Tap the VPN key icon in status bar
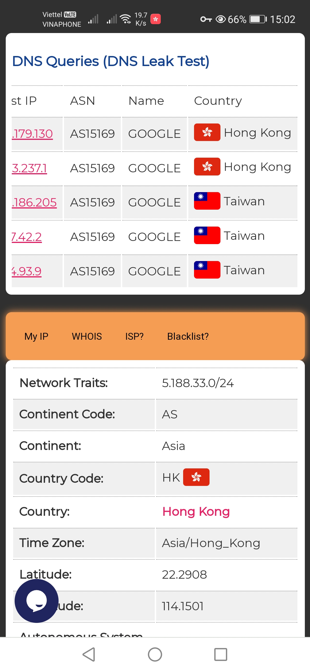The height and width of the screenshot is (672, 310). click(x=206, y=19)
